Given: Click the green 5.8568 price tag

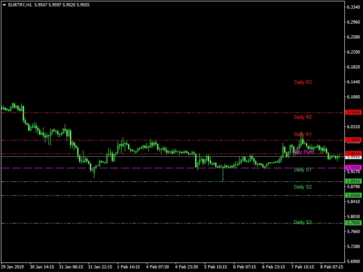Looking at the screenshot, I should (x=353, y=195).
